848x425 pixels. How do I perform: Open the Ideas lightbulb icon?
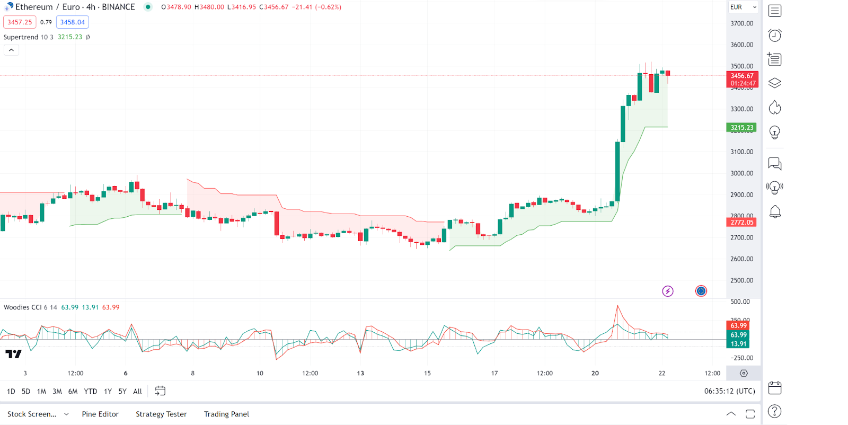click(775, 132)
